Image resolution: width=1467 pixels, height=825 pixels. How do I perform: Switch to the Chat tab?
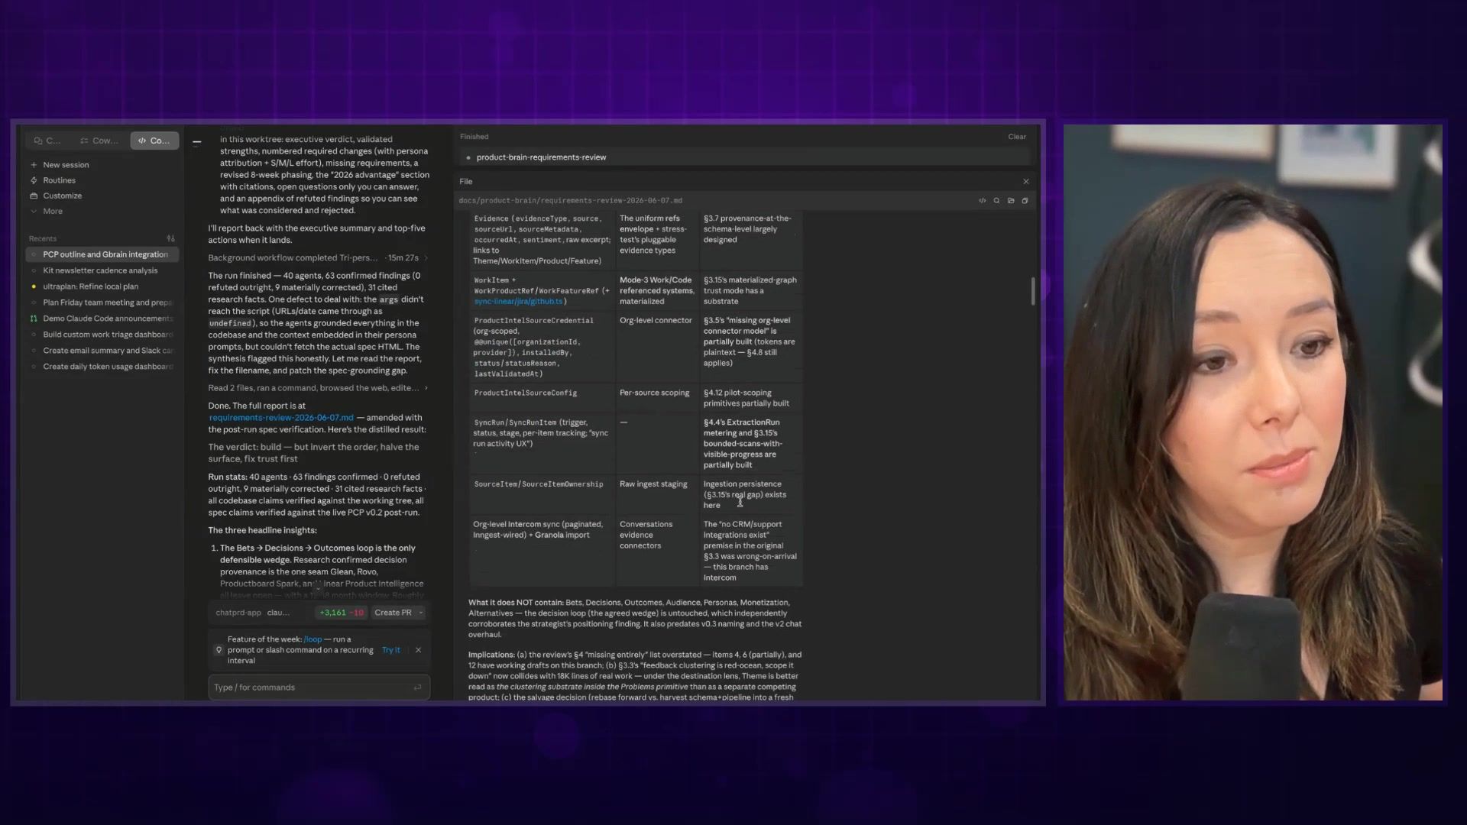(x=47, y=141)
